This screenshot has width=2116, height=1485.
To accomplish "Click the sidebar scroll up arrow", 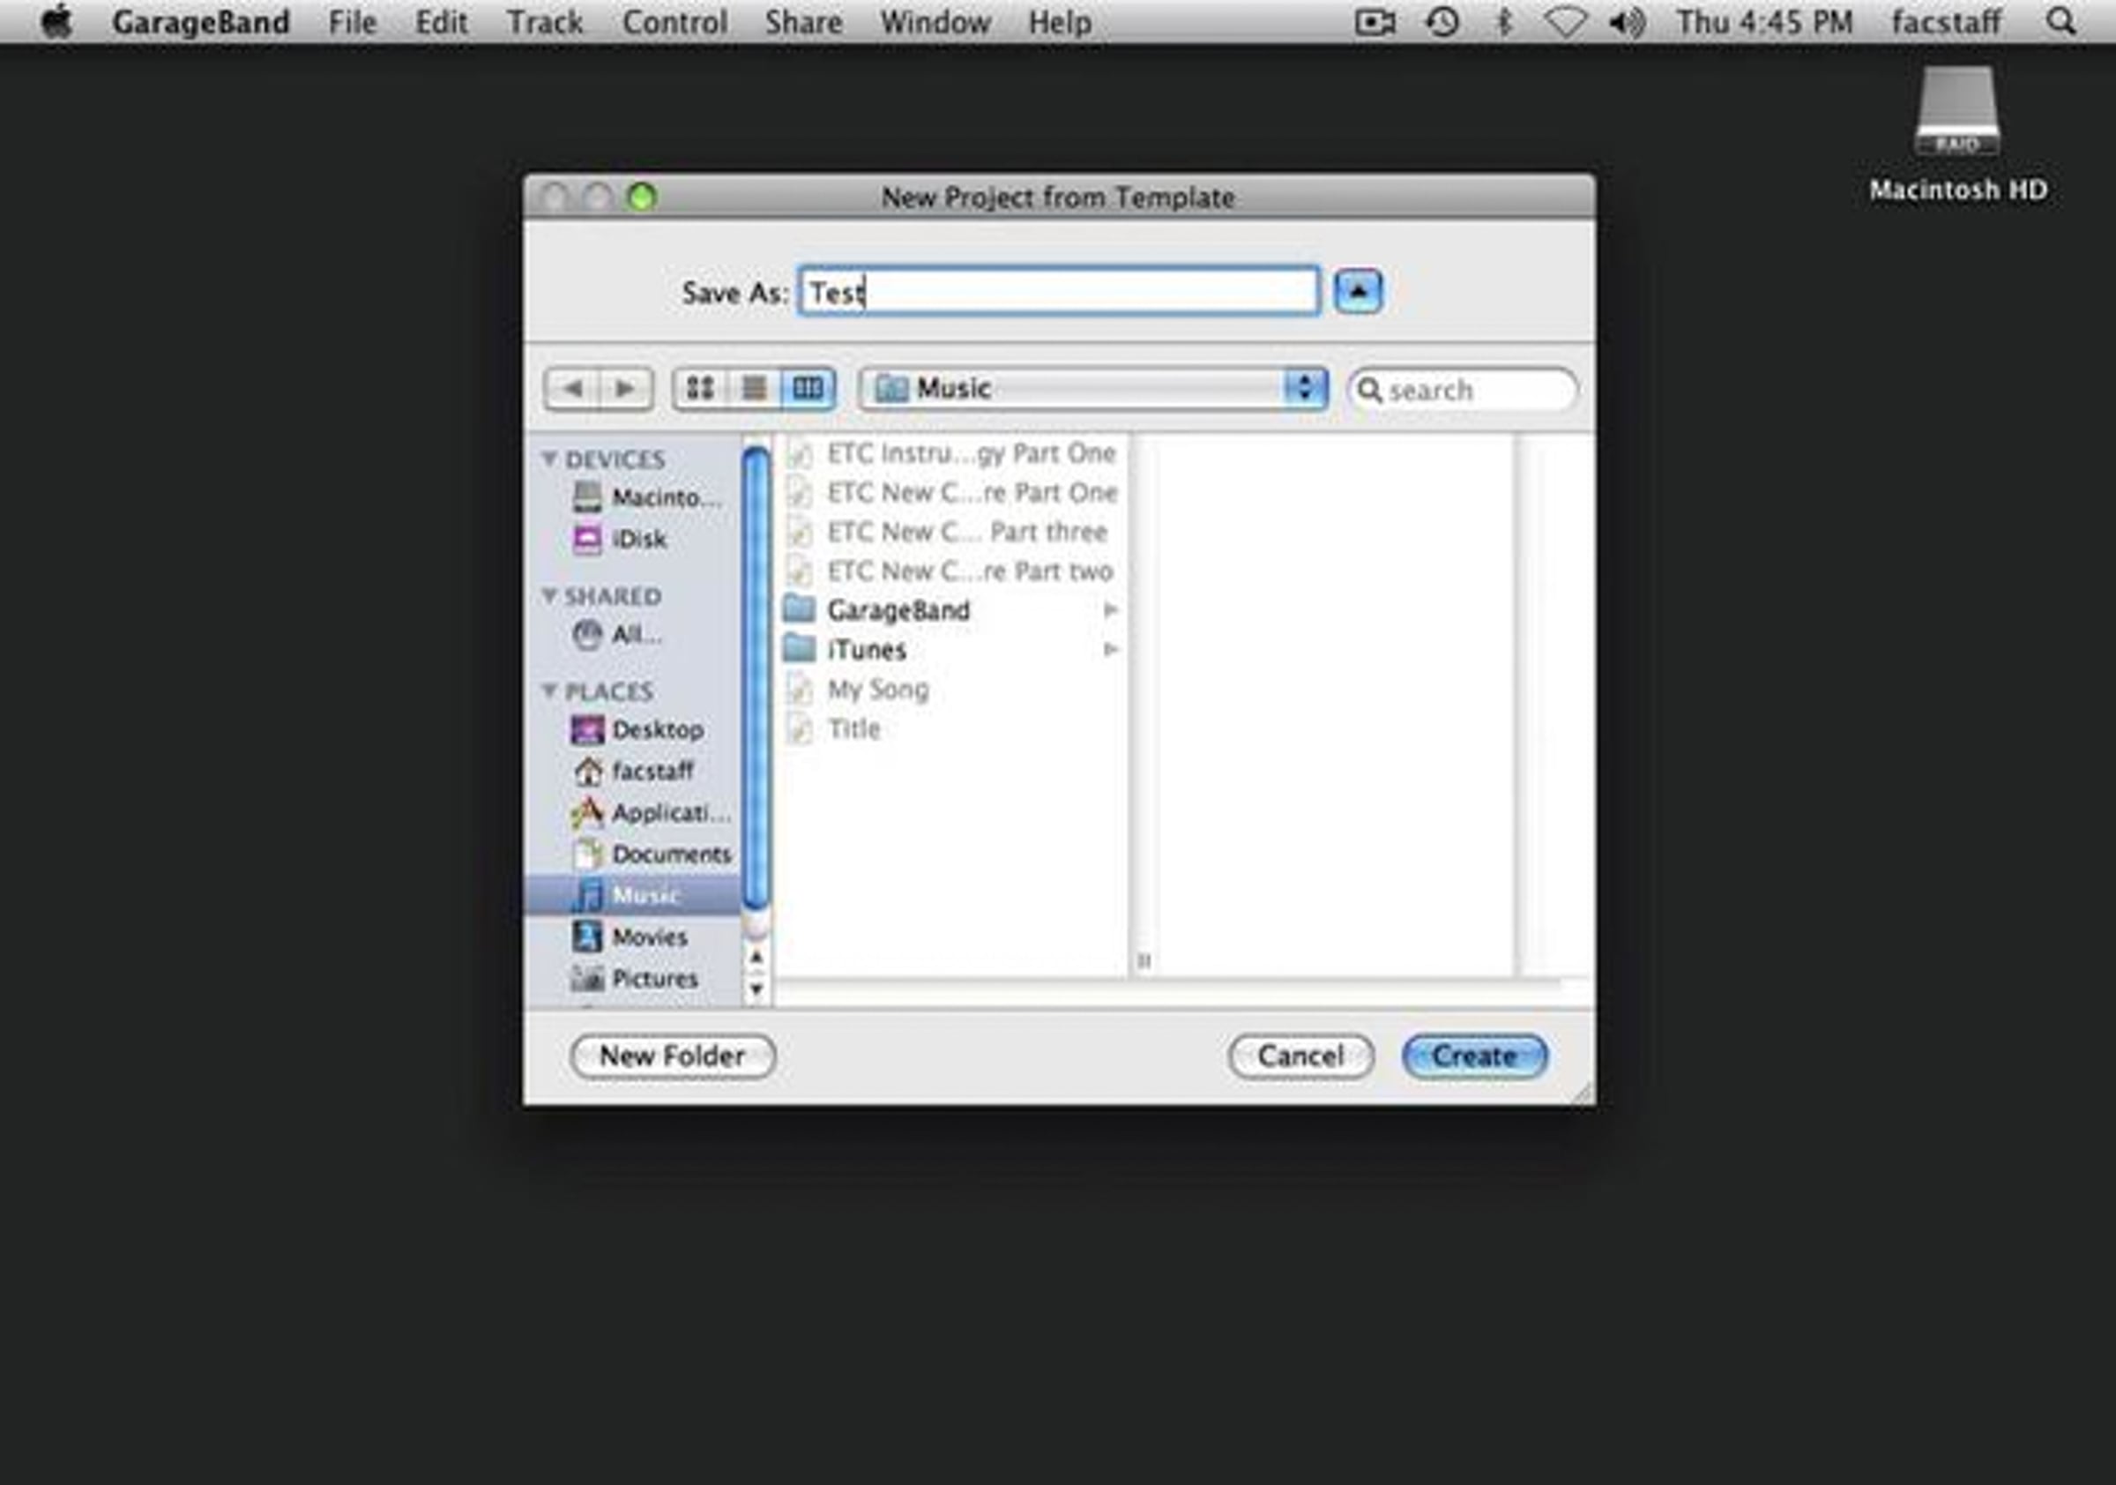I will 756,958.
